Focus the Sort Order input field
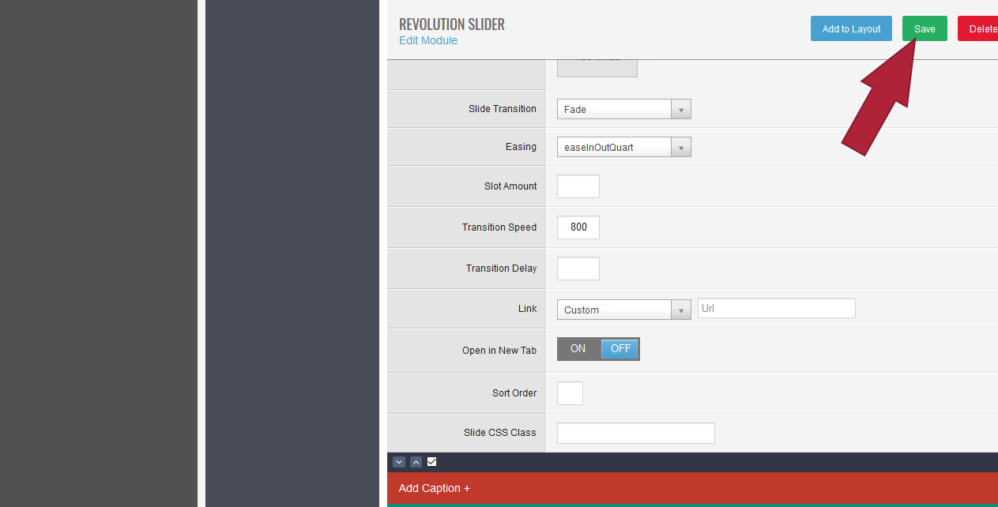Screen dimensions: 998x507 [x=570, y=393]
